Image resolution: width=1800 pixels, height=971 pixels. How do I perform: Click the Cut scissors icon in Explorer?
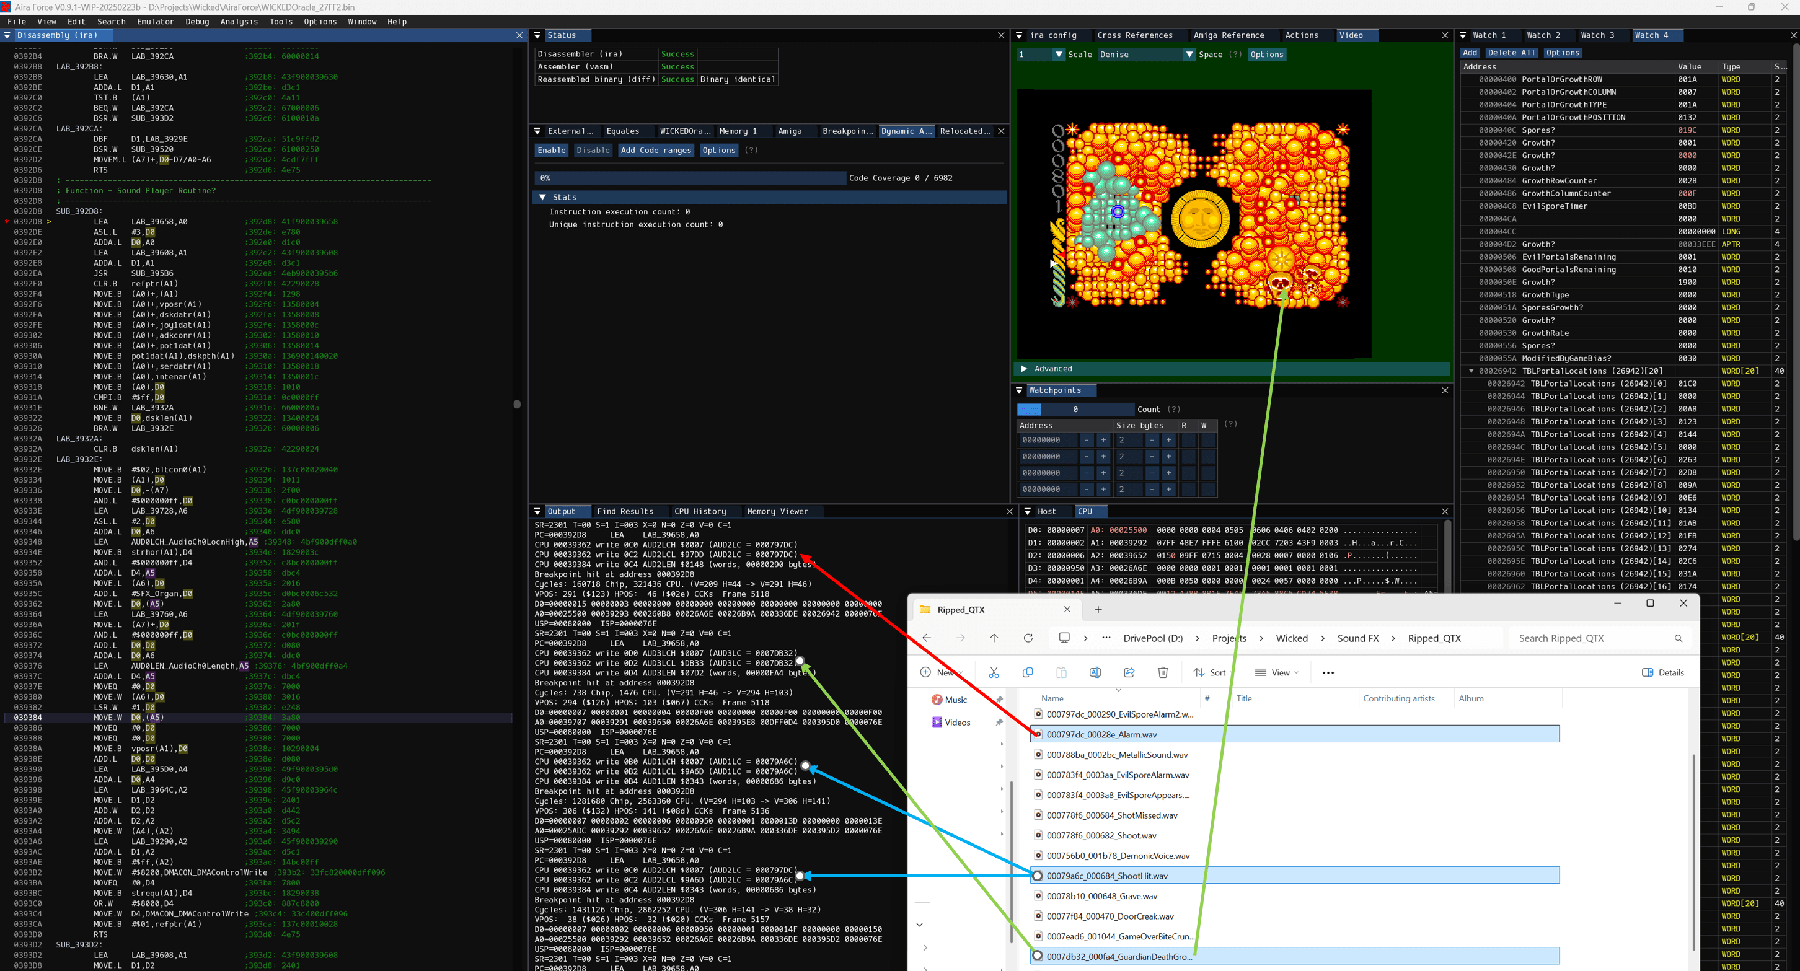tap(994, 672)
